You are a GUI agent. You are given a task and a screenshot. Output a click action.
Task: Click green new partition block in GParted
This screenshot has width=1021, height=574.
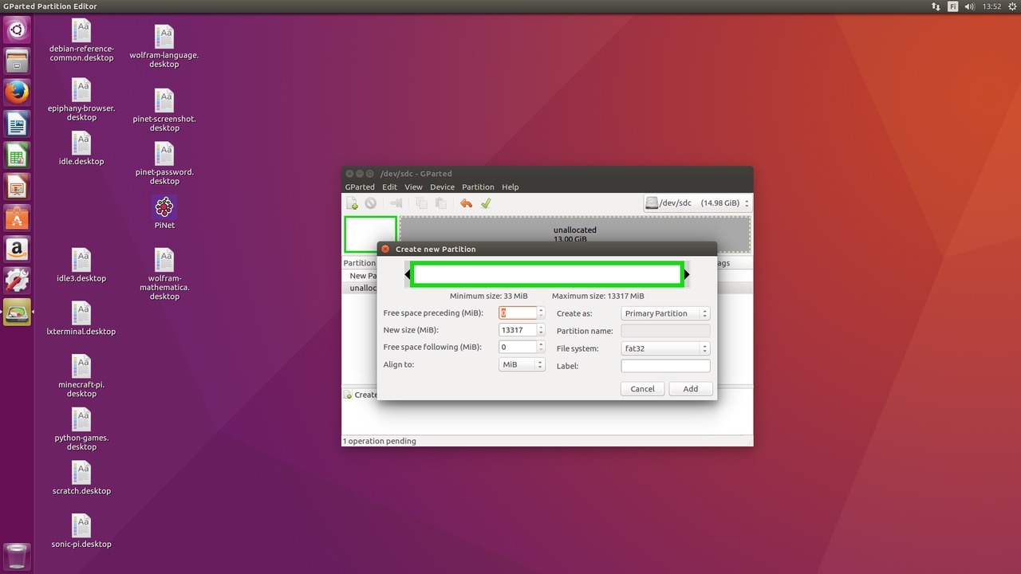[x=370, y=234]
